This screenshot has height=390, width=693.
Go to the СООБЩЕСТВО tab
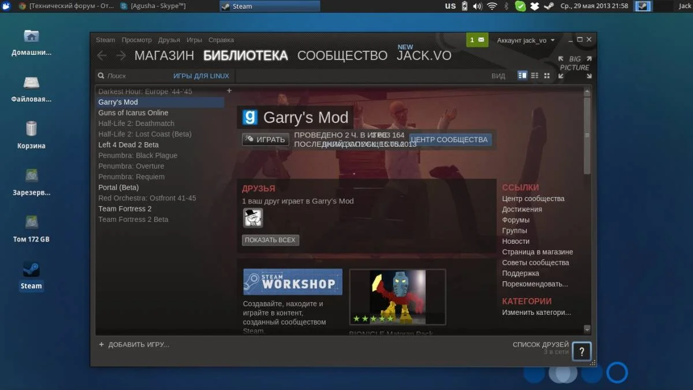pos(342,55)
